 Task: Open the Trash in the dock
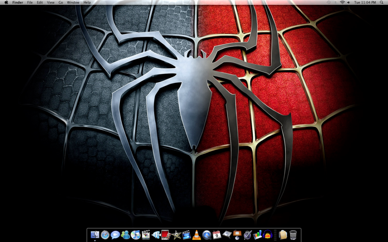[293, 235]
